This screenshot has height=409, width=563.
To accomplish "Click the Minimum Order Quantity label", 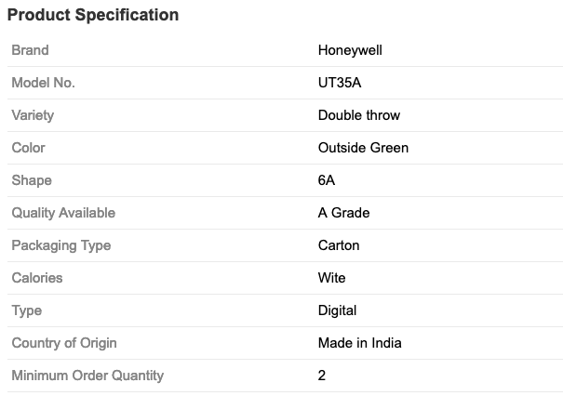I will pyautogui.click(x=87, y=376).
